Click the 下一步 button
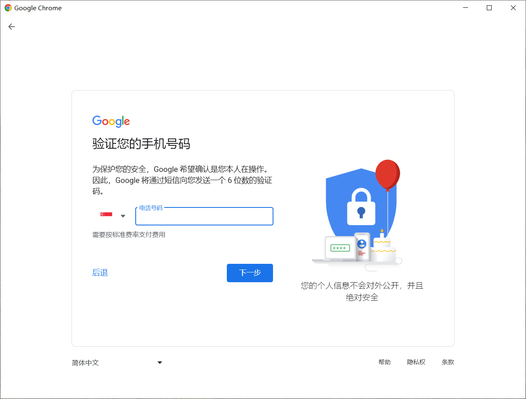The width and height of the screenshot is (526, 399). (250, 273)
